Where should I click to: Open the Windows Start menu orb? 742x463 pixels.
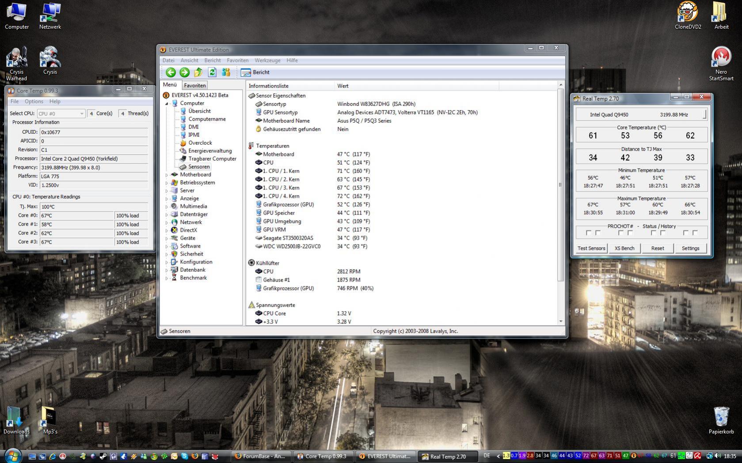click(12, 455)
